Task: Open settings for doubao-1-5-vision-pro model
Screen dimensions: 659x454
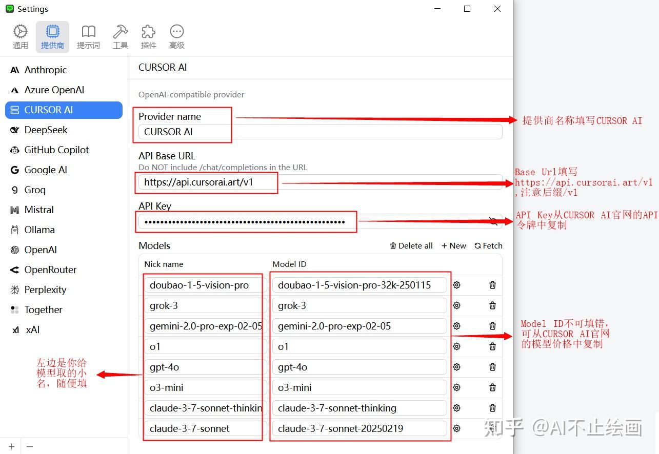Action: coord(456,285)
